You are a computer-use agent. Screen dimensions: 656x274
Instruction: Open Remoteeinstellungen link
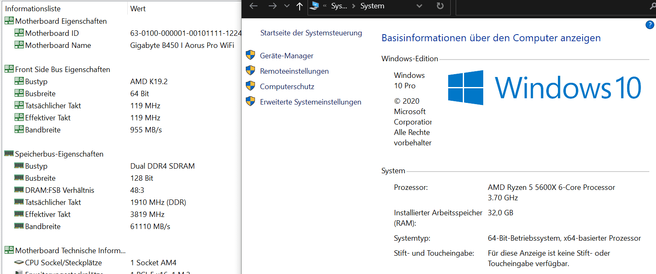pos(294,71)
